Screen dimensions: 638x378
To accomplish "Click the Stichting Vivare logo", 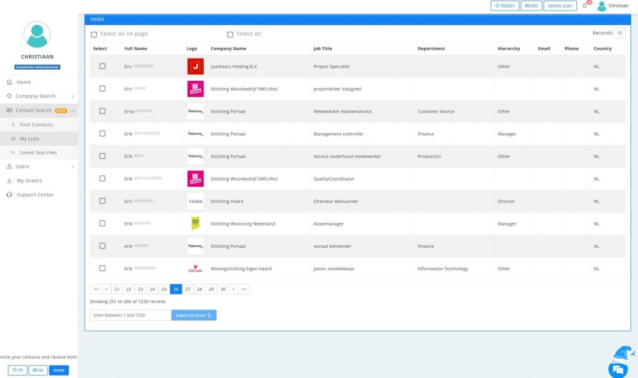I will point(195,201).
